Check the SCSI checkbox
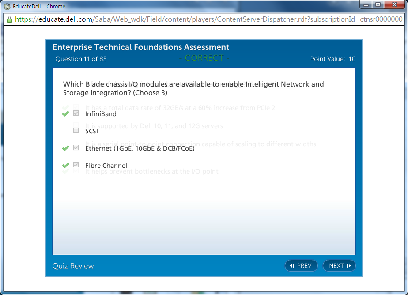408x295 pixels. [x=76, y=131]
